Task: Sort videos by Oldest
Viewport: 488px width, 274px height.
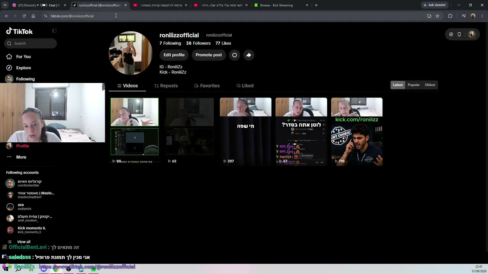Action: click(x=430, y=85)
